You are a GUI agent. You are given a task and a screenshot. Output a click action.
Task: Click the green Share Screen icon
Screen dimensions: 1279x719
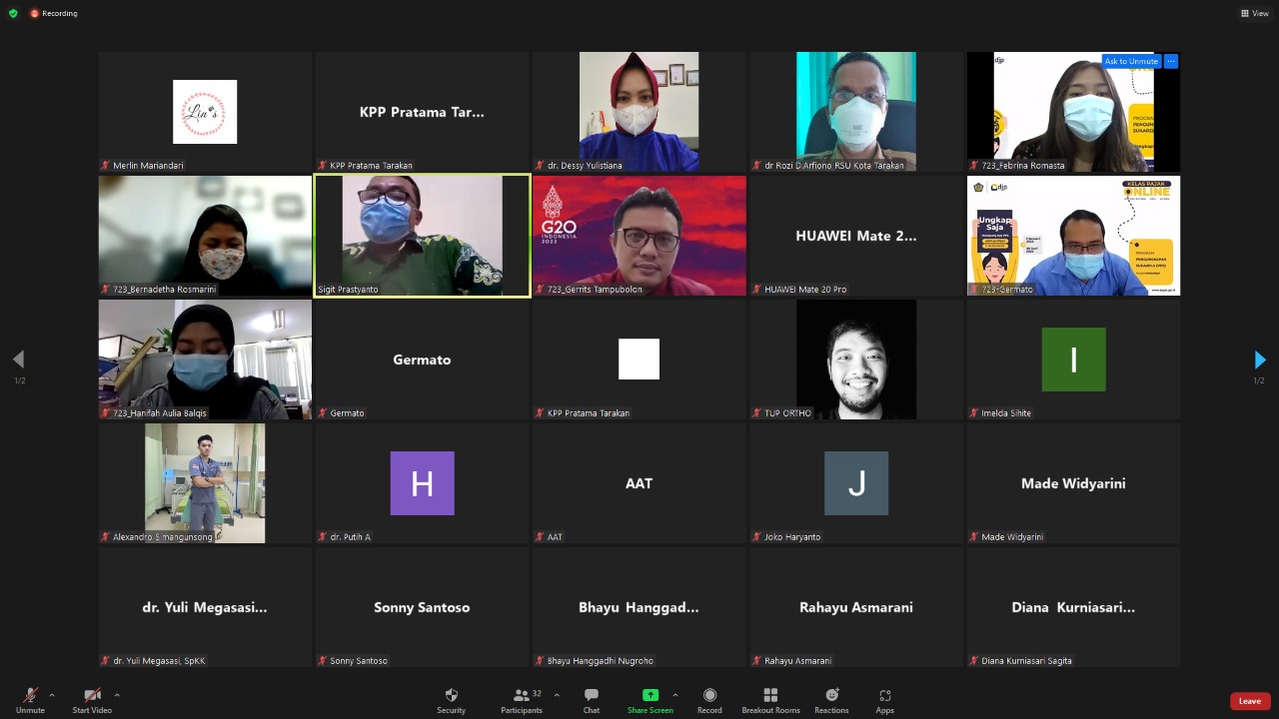tap(649, 696)
